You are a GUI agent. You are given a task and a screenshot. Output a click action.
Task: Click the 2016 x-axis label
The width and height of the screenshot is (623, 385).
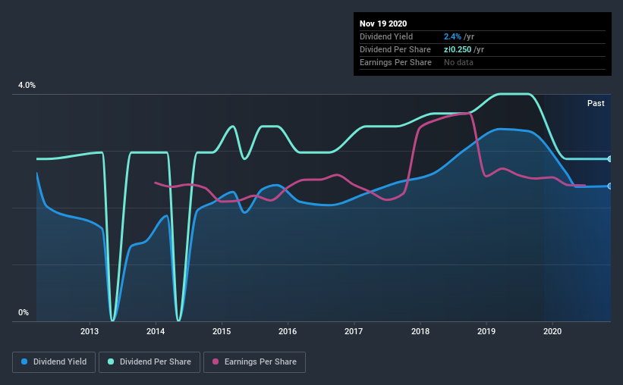288,331
